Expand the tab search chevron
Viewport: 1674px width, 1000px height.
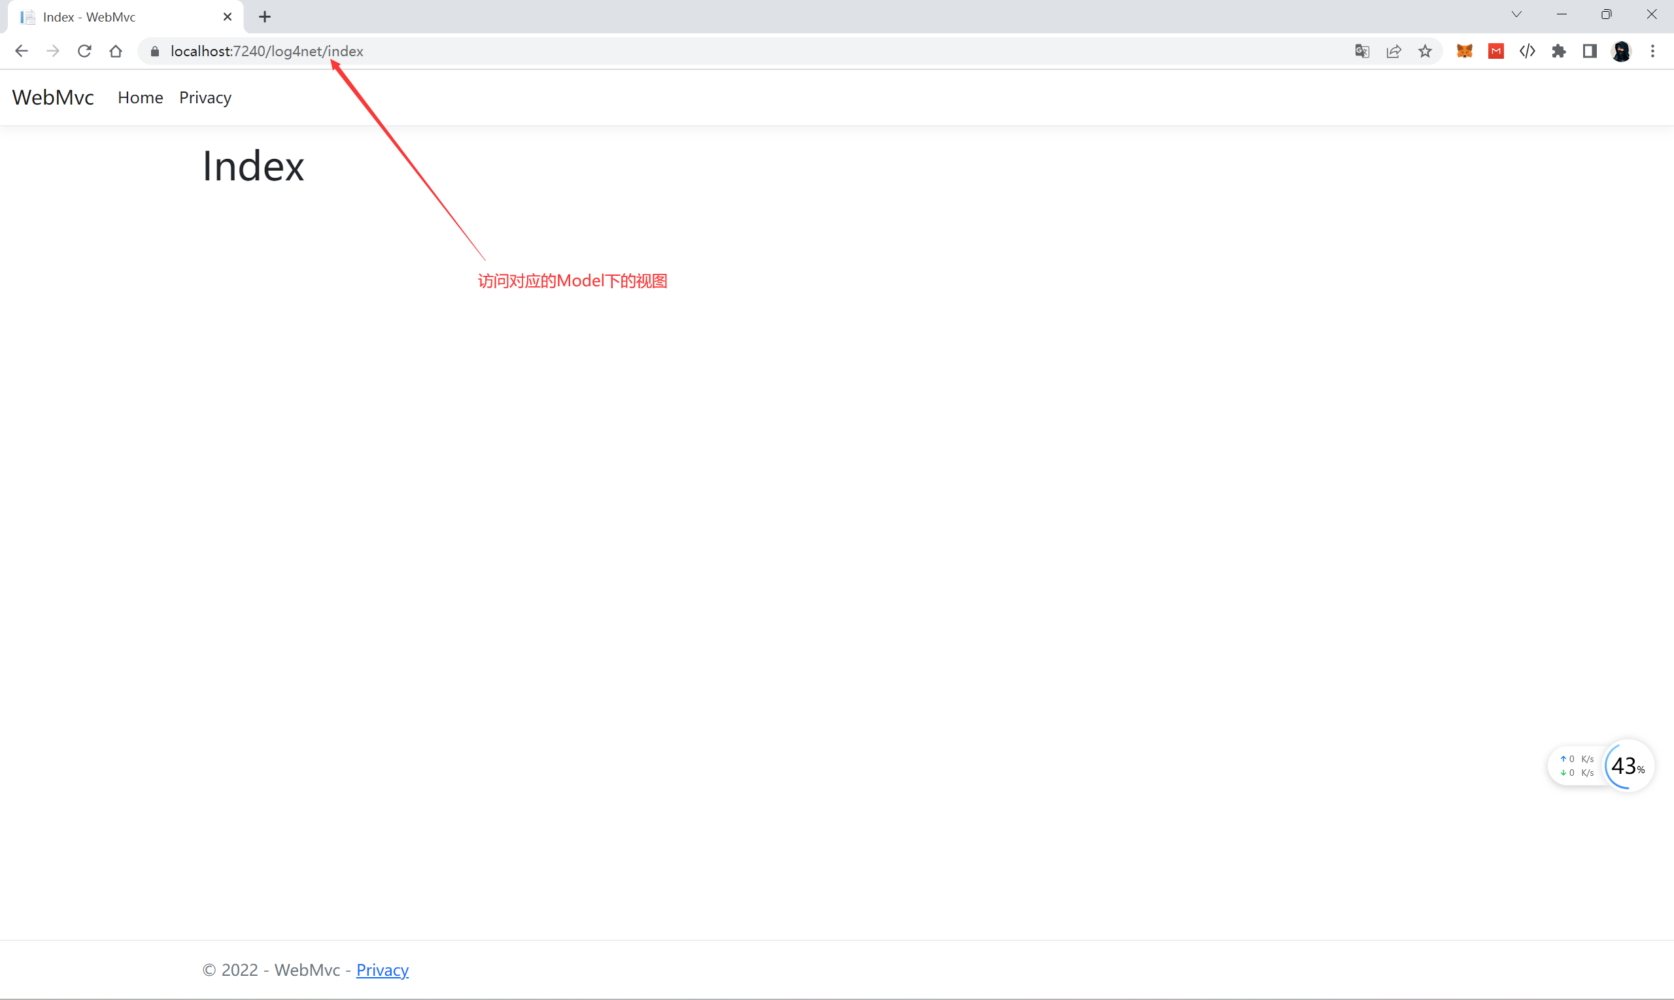click(x=1516, y=15)
